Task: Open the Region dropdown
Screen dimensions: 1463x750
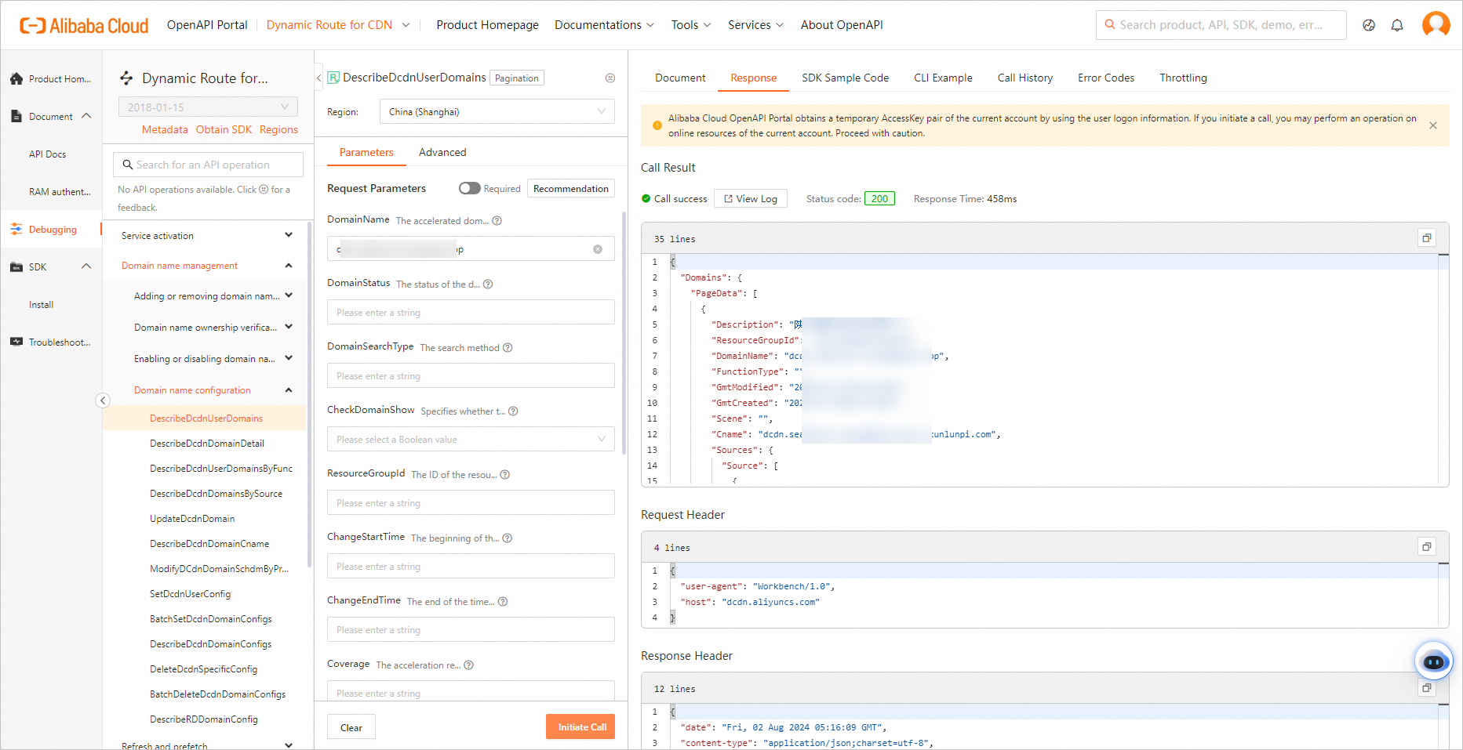Action: click(x=497, y=112)
